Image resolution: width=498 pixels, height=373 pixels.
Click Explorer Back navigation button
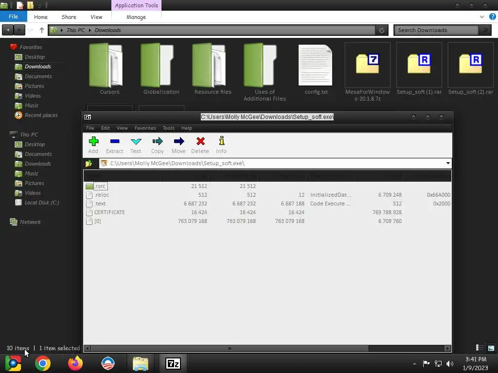pyautogui.click(x=8, y=30)
